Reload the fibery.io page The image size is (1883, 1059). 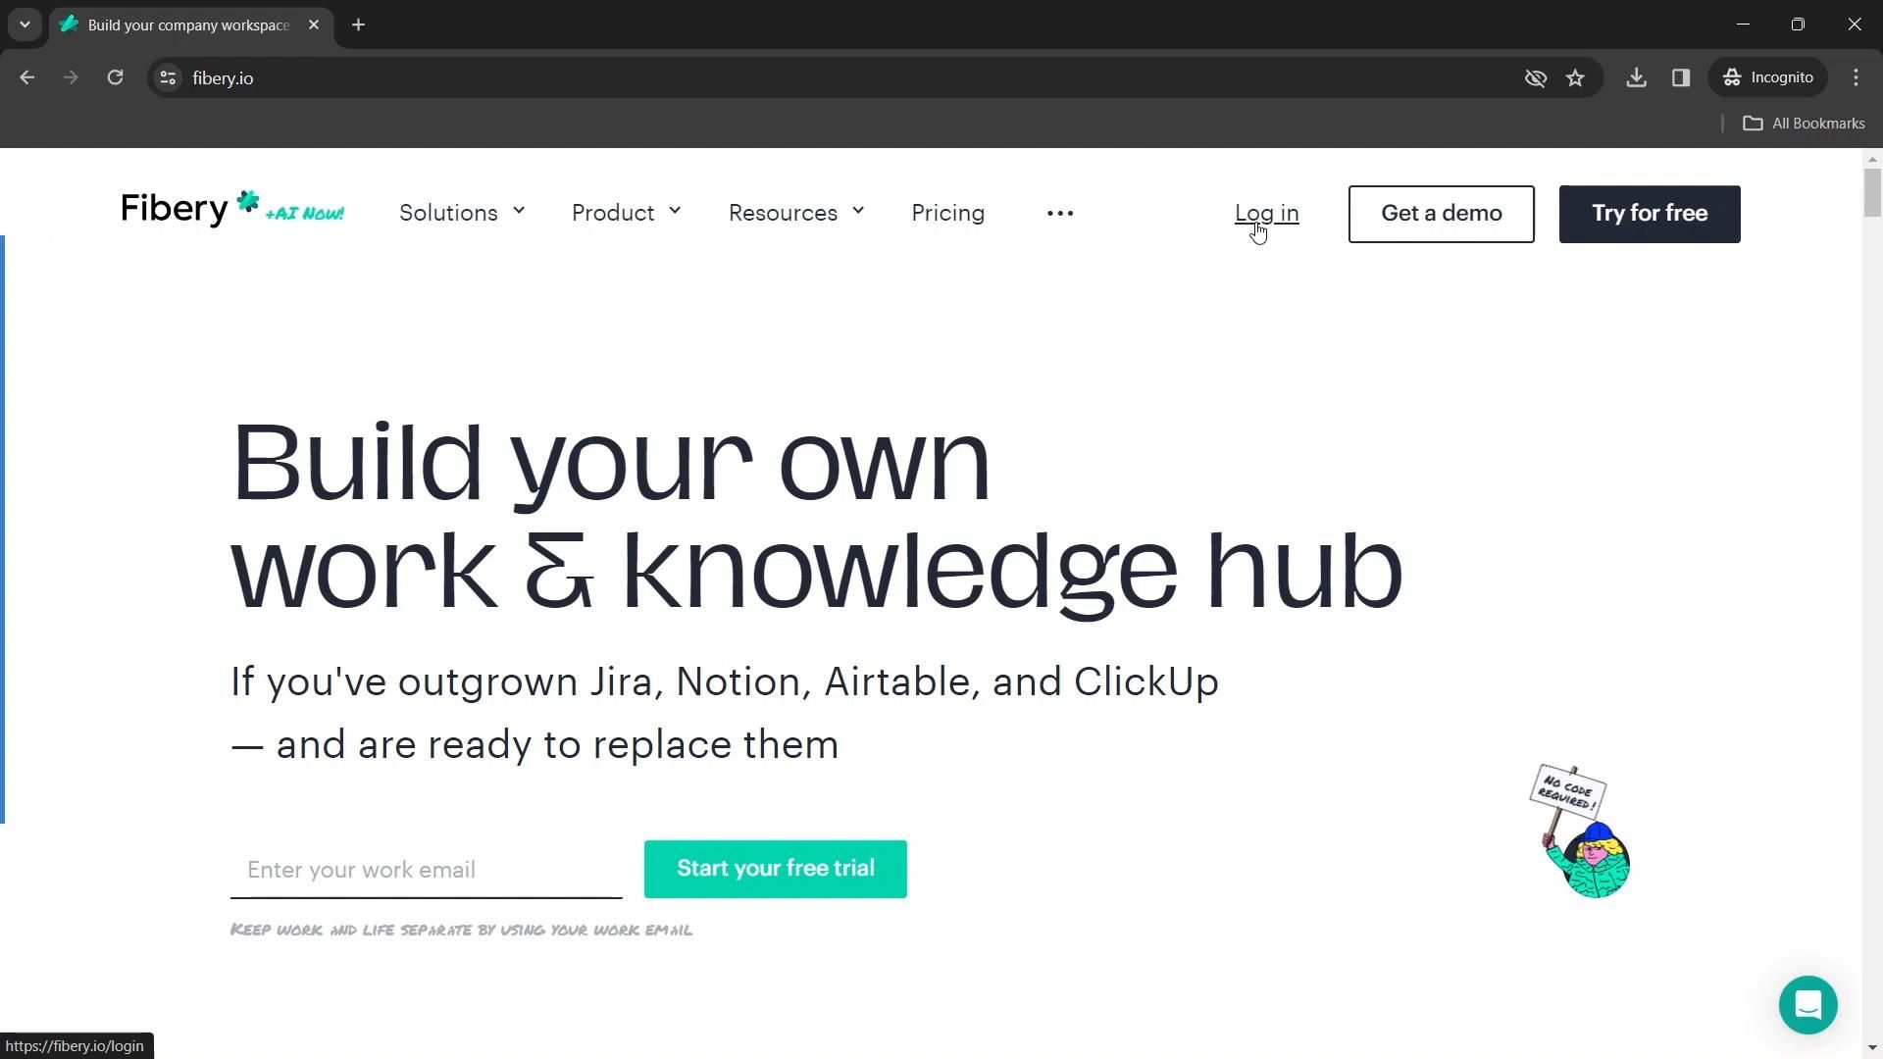pos(115,77)
